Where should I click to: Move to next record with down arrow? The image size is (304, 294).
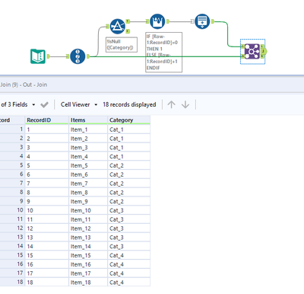click(185, 104)
